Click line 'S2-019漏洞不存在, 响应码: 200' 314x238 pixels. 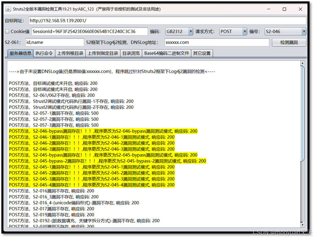click(51, 215)
